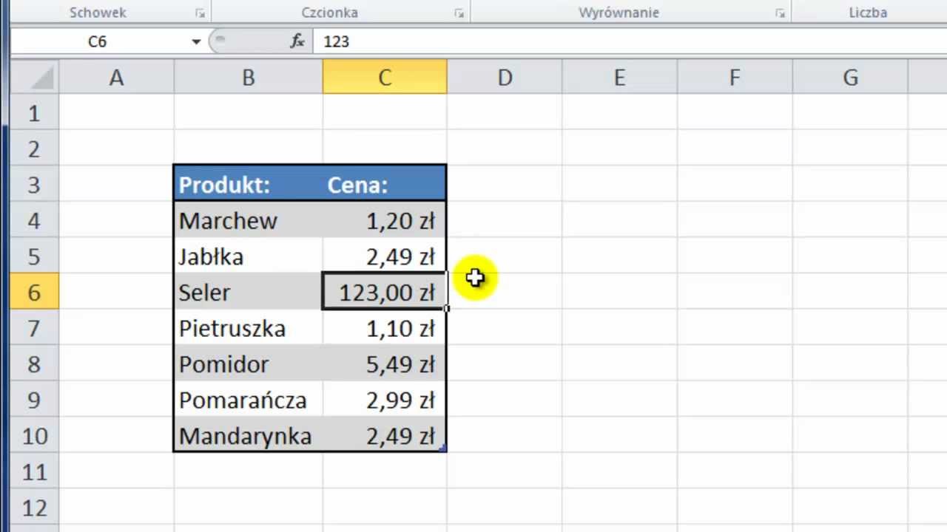Select column G header
This screenshot has width=947, height=532.
coord(850,77)
